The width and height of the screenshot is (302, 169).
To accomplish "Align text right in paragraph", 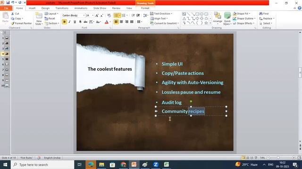I will pos(126,22).
